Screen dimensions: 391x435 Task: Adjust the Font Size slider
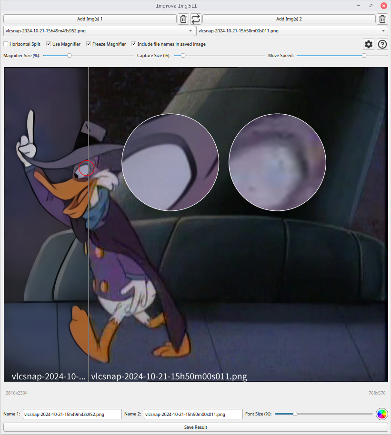(324, 414)
